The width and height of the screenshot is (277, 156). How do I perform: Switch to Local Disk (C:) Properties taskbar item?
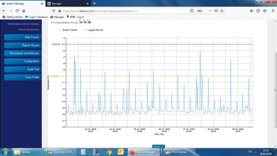(61, 152)
